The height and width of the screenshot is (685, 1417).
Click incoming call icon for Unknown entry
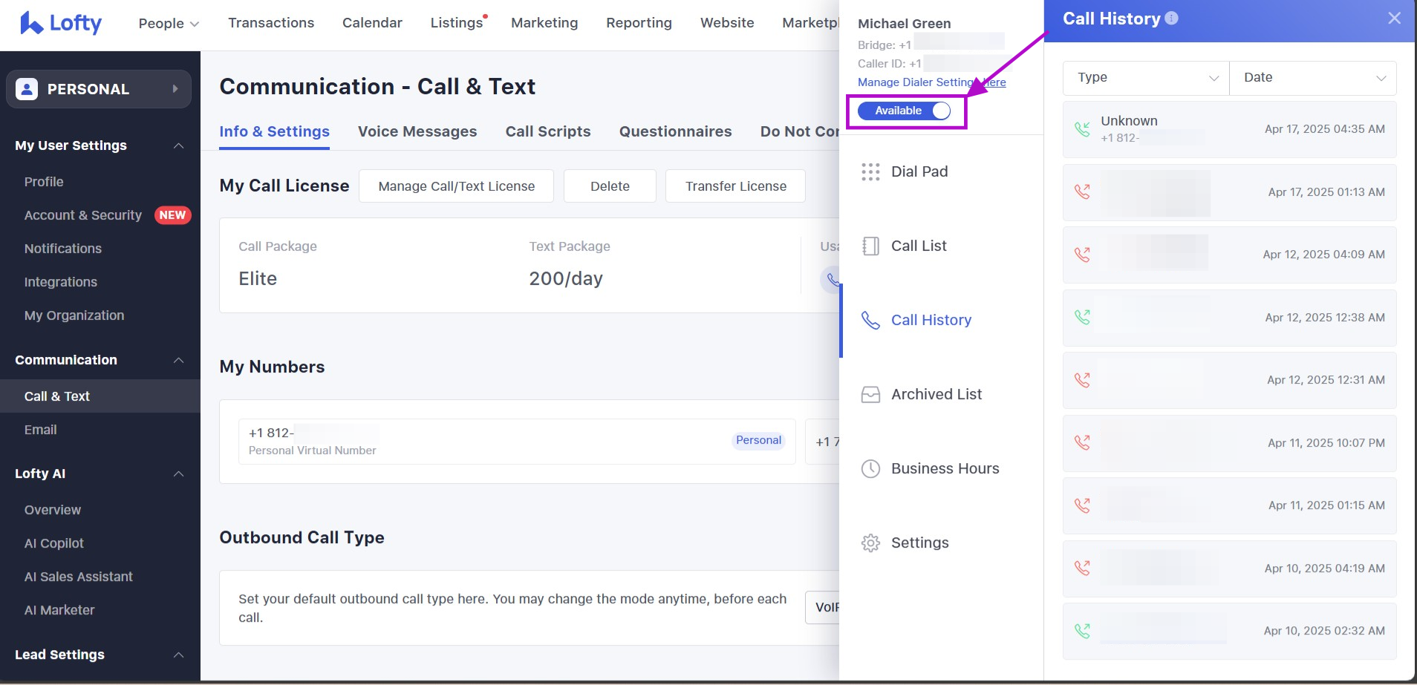coord(1082,129)
